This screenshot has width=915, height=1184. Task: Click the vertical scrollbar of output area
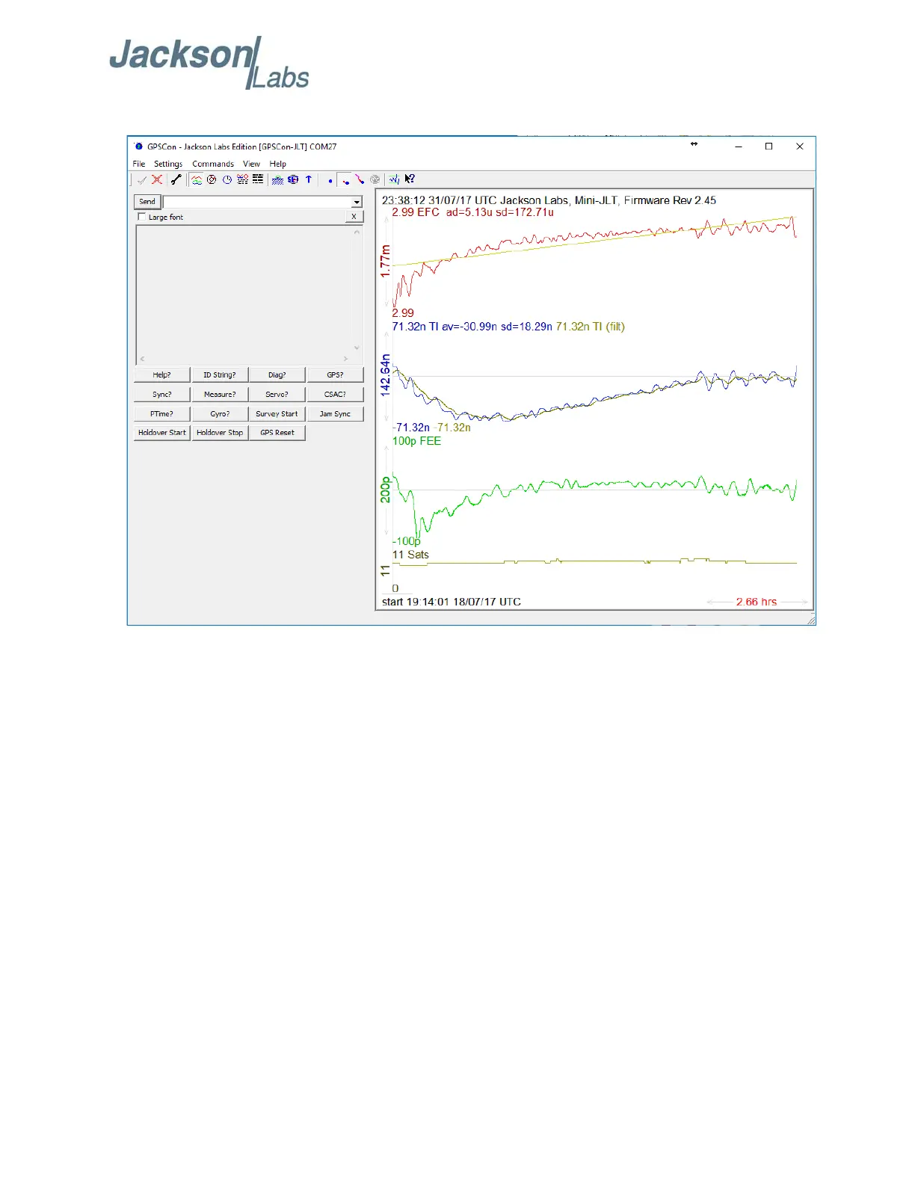tap(357, 290)
